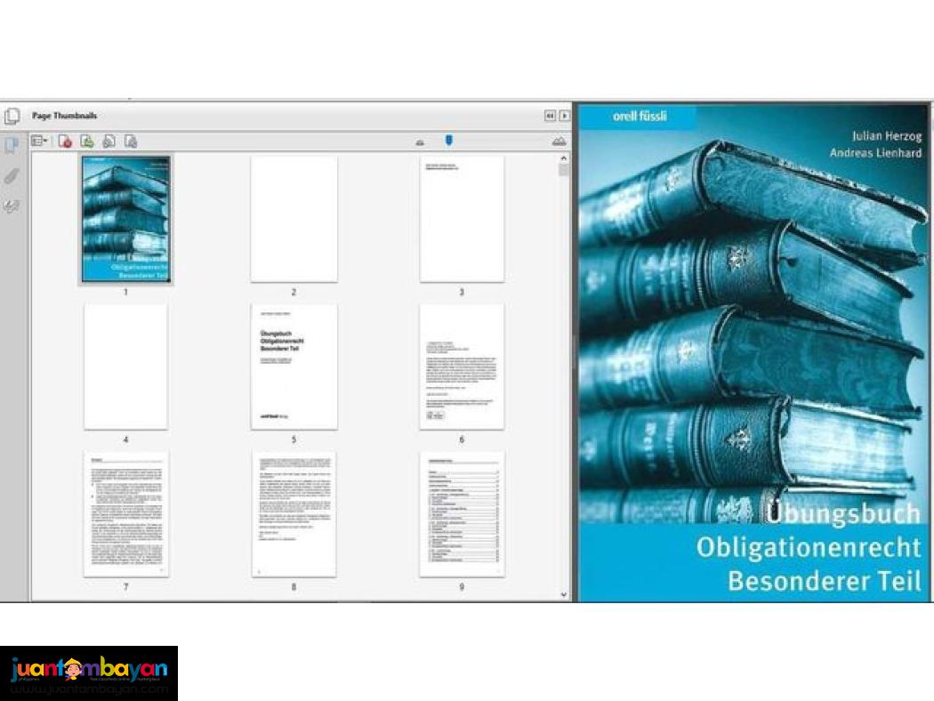Click the enlarge thumbnail size icon
Screen dimensions: 934x701
point(559,141)
